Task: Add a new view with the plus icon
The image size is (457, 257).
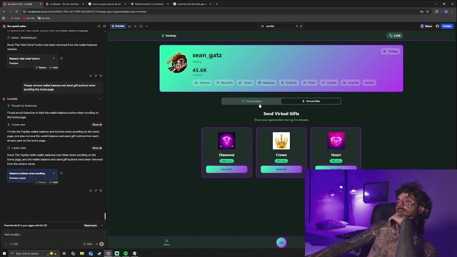Action: click(x=146, y=26)
